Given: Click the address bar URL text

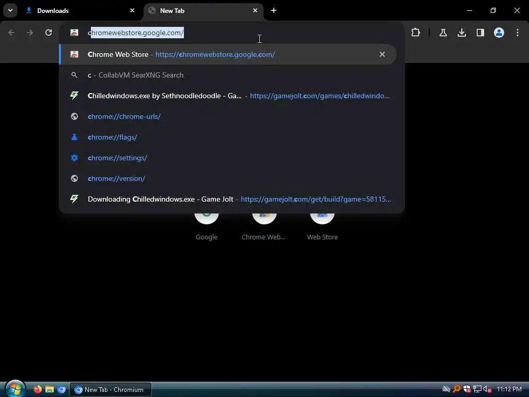Looking at the screenshot, I should coord(136,33).
